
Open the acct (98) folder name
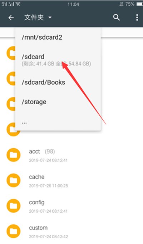(x=42, y=151)
